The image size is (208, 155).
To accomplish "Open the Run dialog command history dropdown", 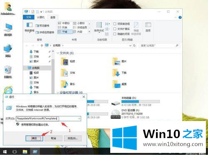I will click(79, 119).
